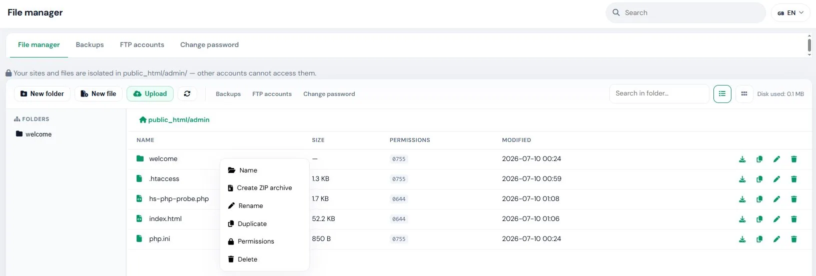This screenshot has width=816, height=276.
Task: Open the FTP accounts tab
Action: 142,45
